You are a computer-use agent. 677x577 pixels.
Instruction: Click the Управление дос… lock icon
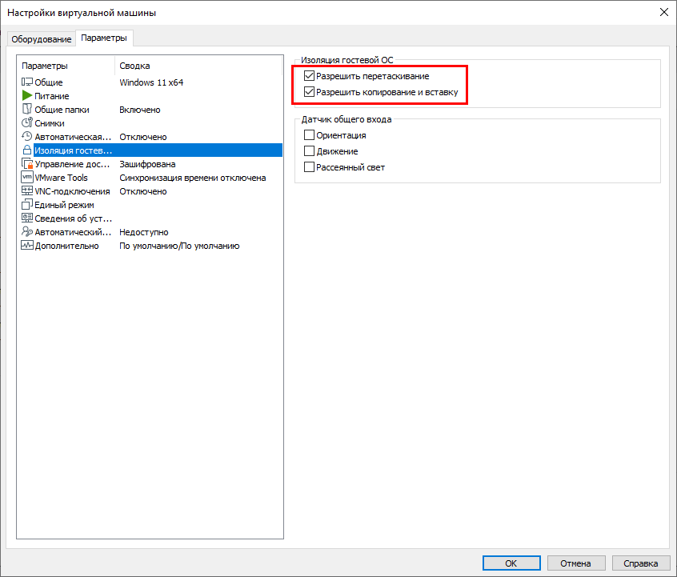pos(26,164)
